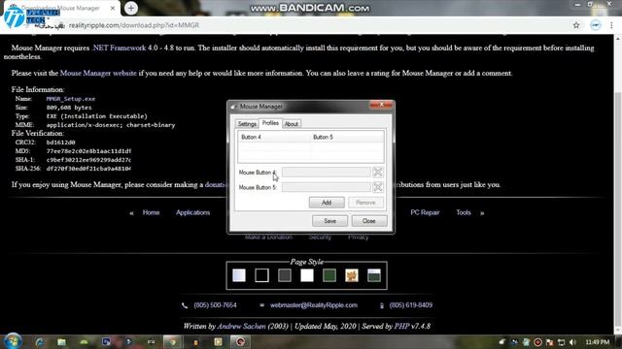The height and width of the screenshot is (349, 622).
Task: Open the Andrew Sachen author link
Action: (242, 327)
